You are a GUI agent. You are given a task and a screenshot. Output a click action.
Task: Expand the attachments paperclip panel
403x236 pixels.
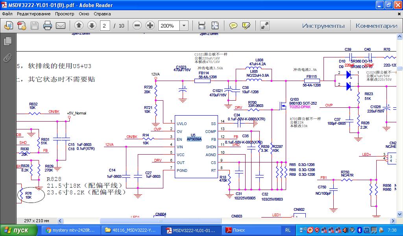pyautogui.click(x=7, y=58)
